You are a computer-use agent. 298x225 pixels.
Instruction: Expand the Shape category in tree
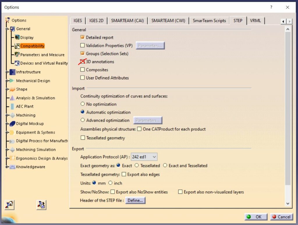tap(7, 89)
